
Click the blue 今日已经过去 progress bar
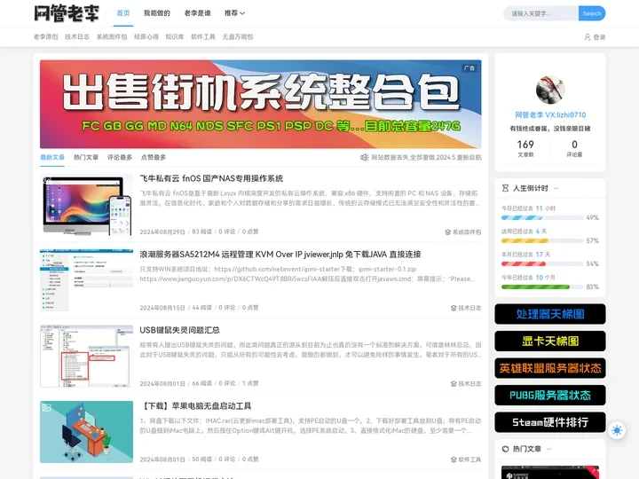541,218
